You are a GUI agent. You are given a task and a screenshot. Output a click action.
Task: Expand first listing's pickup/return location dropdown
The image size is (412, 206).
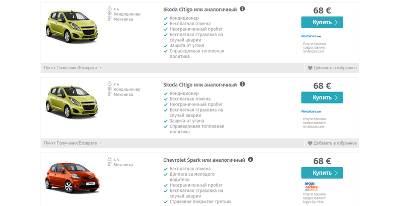tap(73, 68)
